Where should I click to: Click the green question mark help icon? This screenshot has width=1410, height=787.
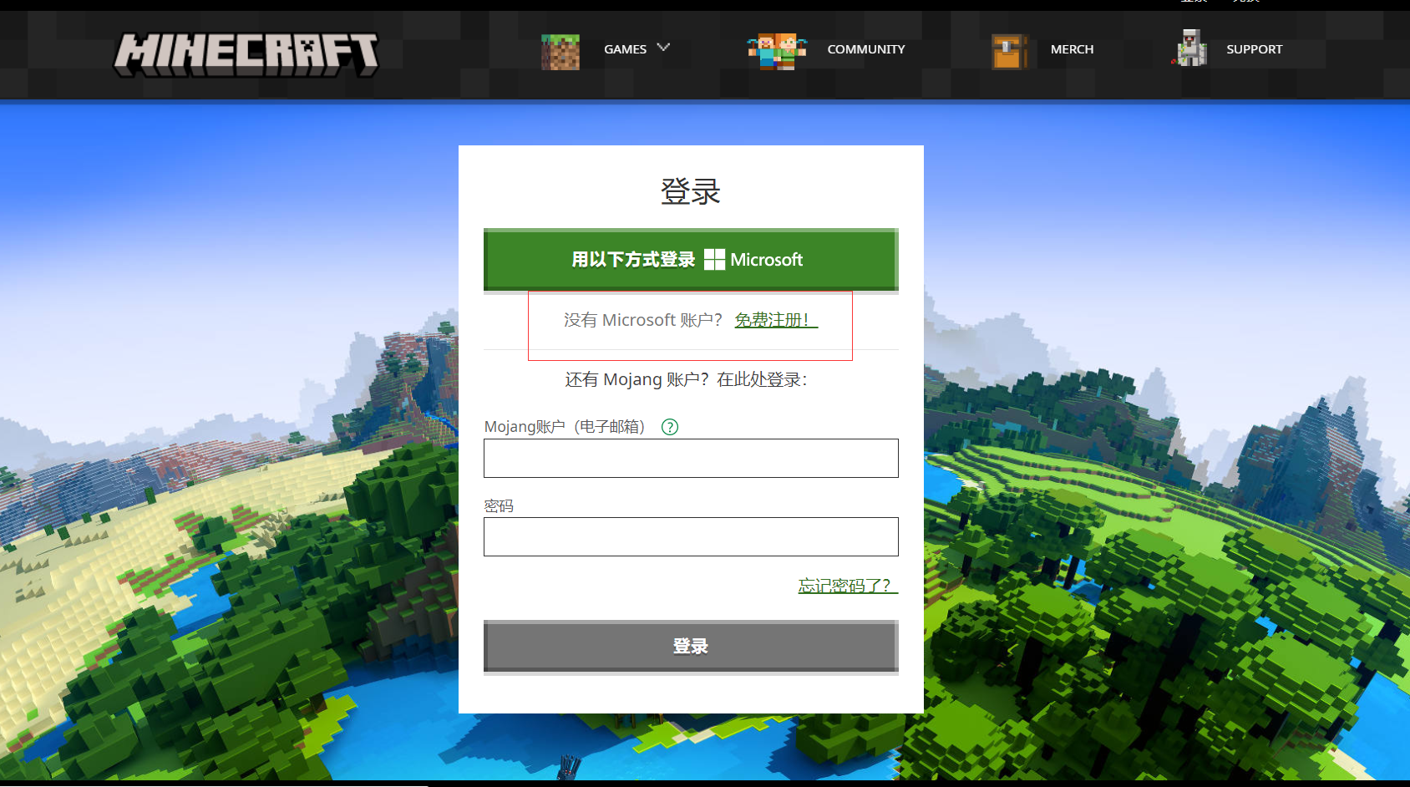670,427
